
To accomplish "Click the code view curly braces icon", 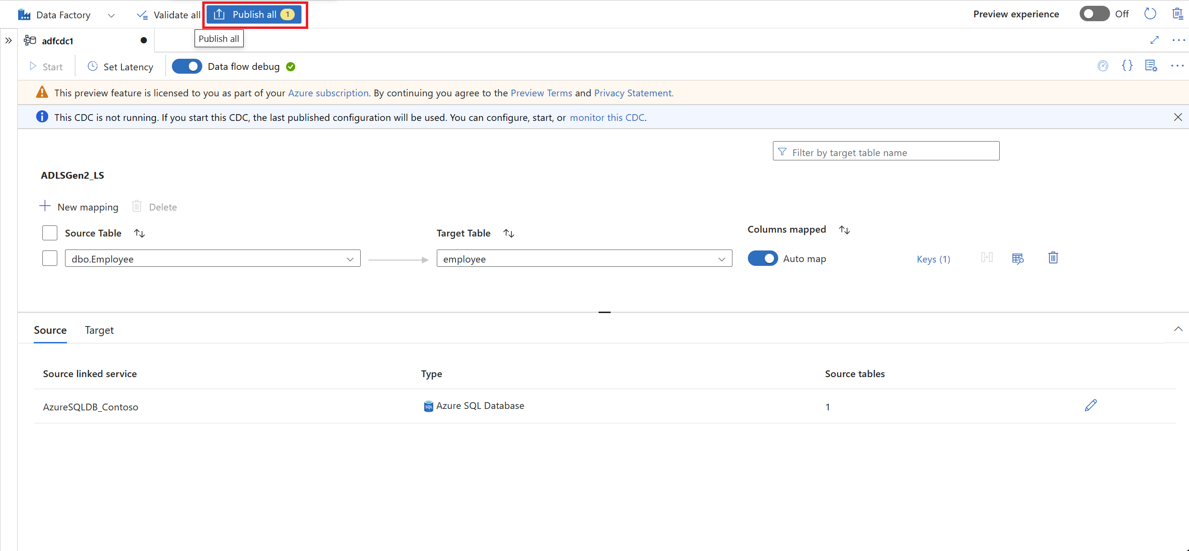I will click(x=1127, y=66).
